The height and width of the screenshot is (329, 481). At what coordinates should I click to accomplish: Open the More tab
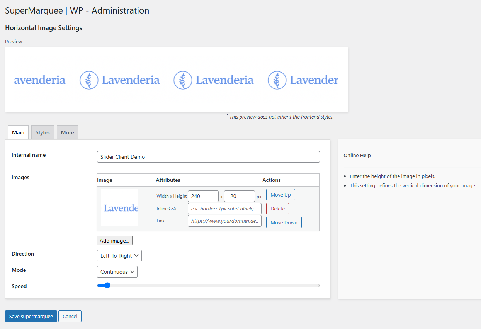click(67, 132)
